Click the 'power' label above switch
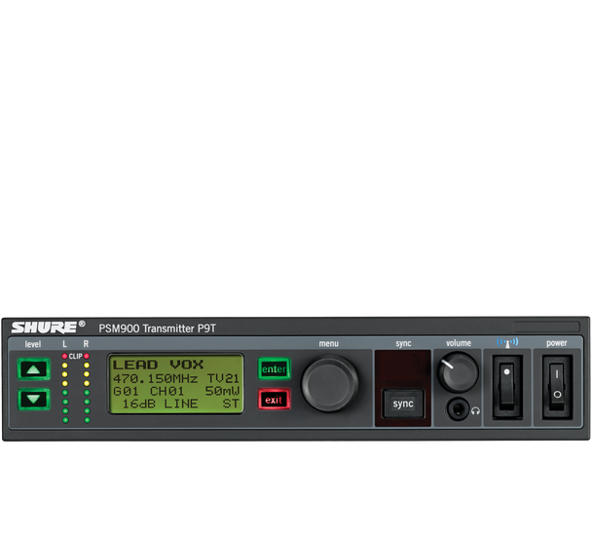The width and height of the screenshot is (592, 539). pyautogui.click(x=557, y=343)
